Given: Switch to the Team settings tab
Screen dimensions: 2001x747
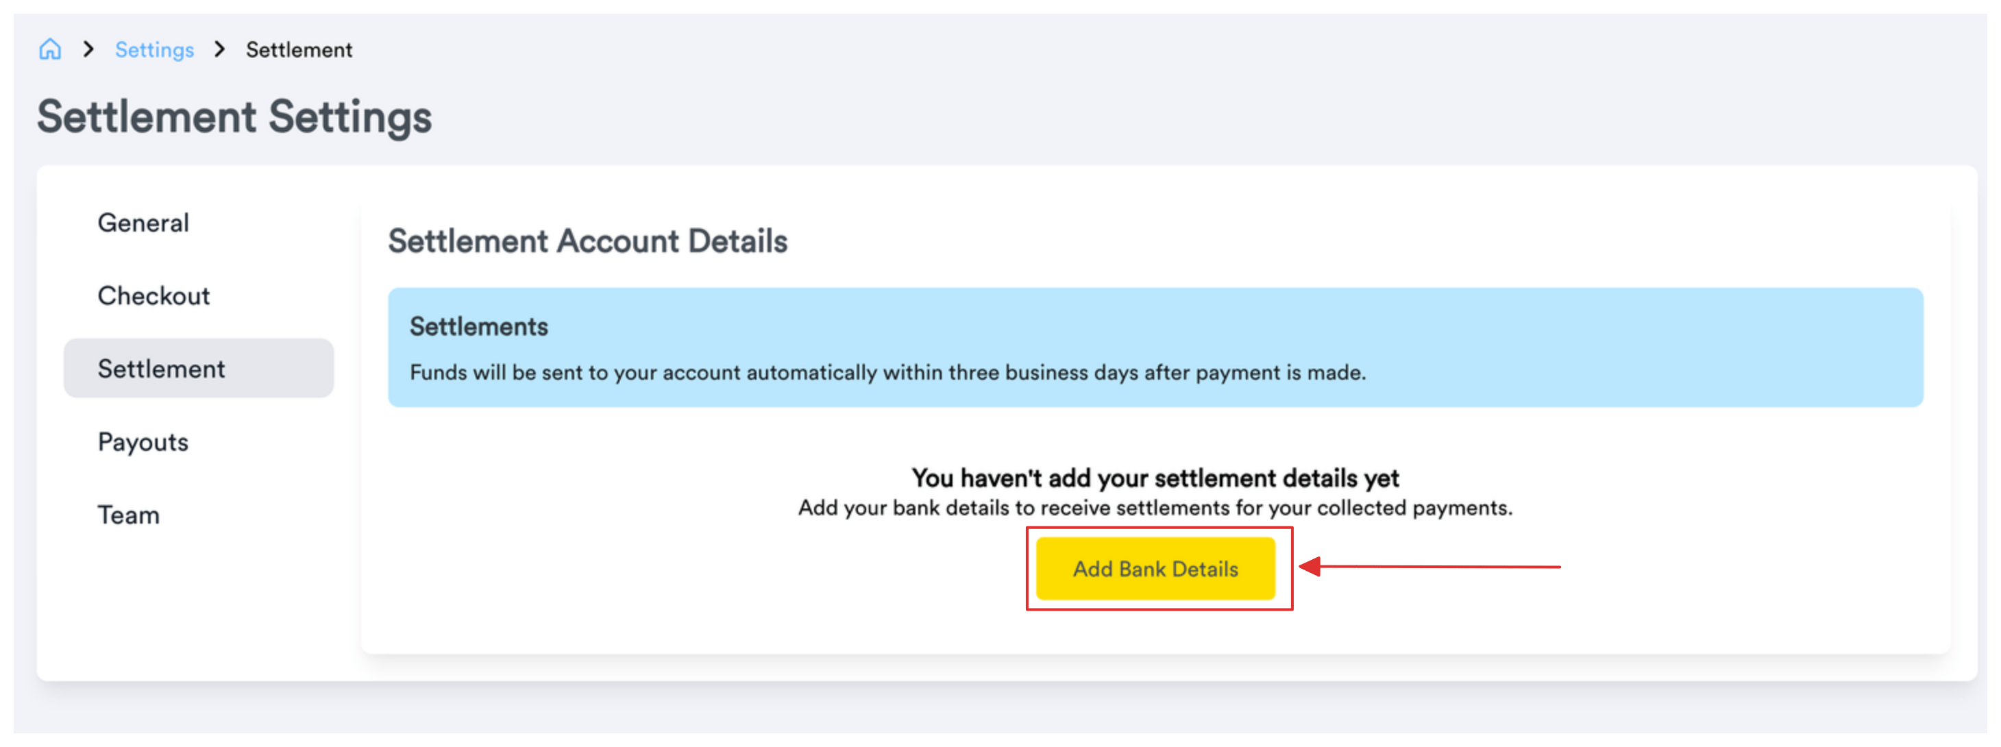Looking at the screenshot, I should pos(128,514).
